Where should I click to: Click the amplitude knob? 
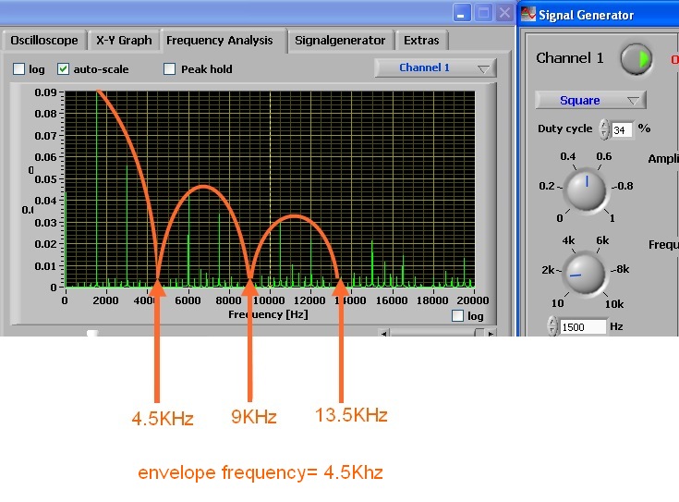587,190
